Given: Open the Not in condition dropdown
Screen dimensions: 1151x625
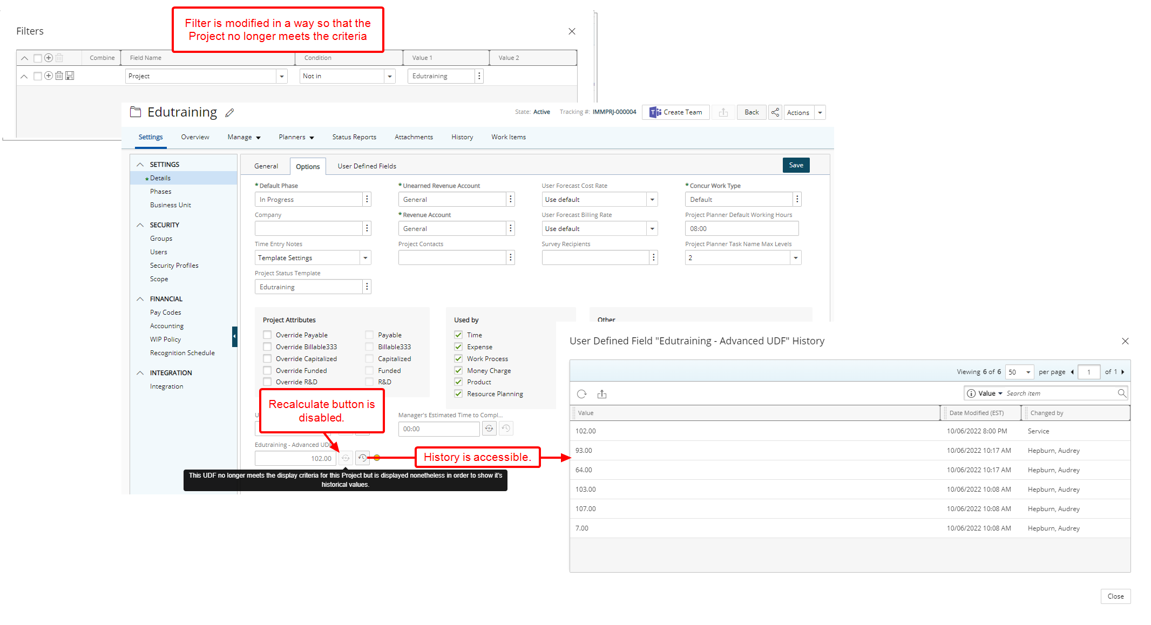Looking at the screenshot, I should click(390, 76).
